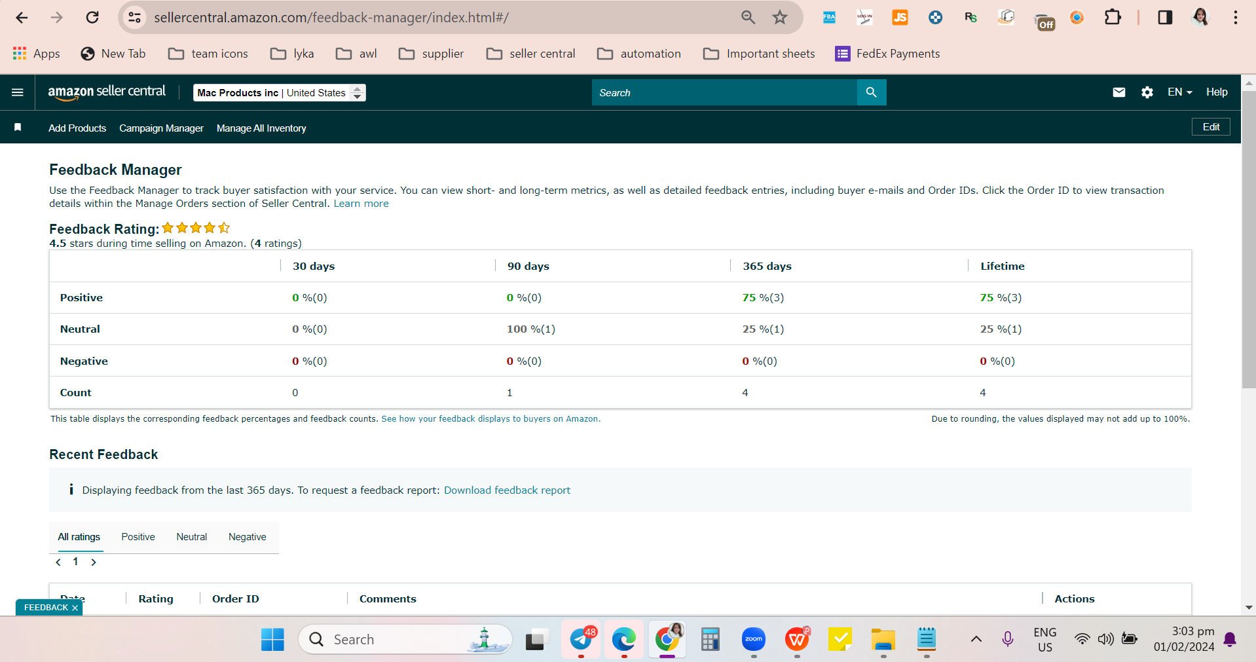The width and height of the screenshot is (1256, 662).
Task: Open the Chrome profile avatar
Action: pos(1200,18)
